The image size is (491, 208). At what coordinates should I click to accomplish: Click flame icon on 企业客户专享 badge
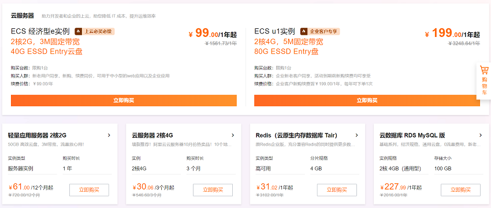304,32
